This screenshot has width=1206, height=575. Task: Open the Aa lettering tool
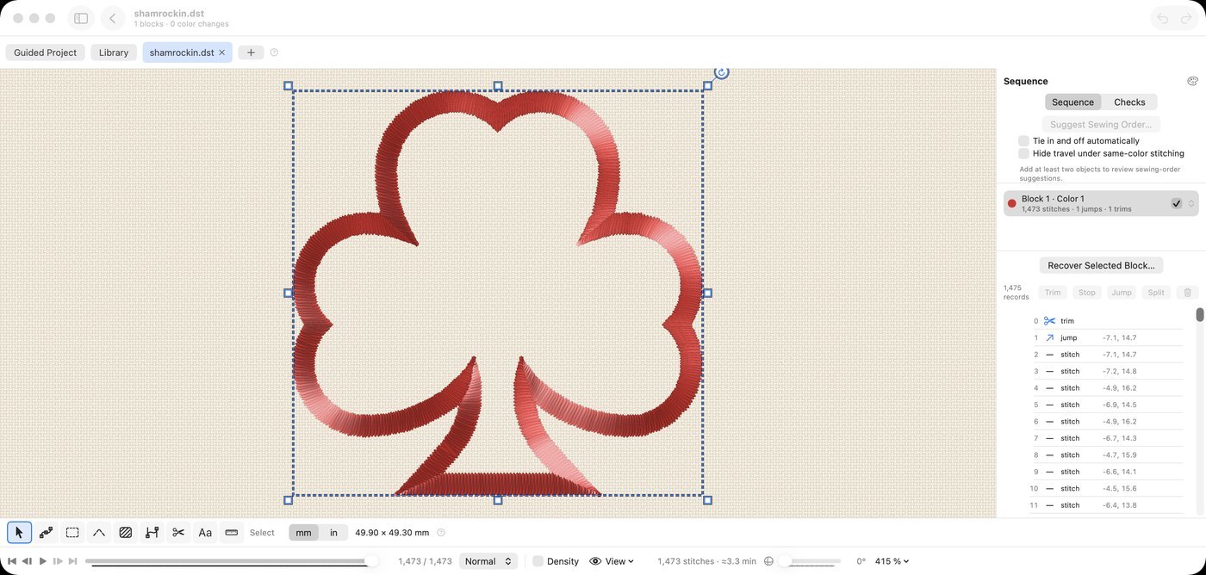(205, 533)
